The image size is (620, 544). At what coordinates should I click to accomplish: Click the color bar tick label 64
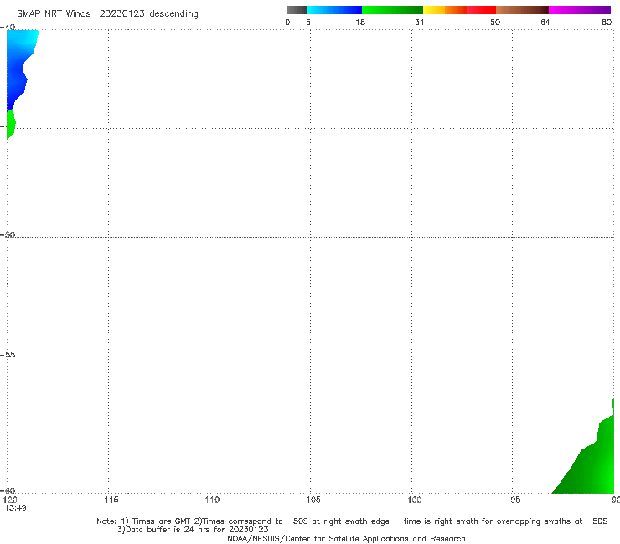point(545,22)
